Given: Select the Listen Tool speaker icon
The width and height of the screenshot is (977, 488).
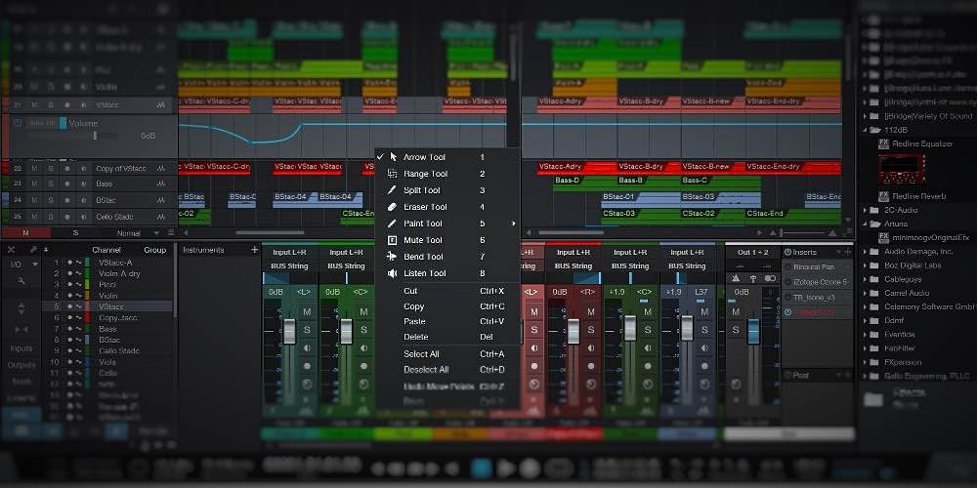Looking at the screenshot, I should [393, 273].
